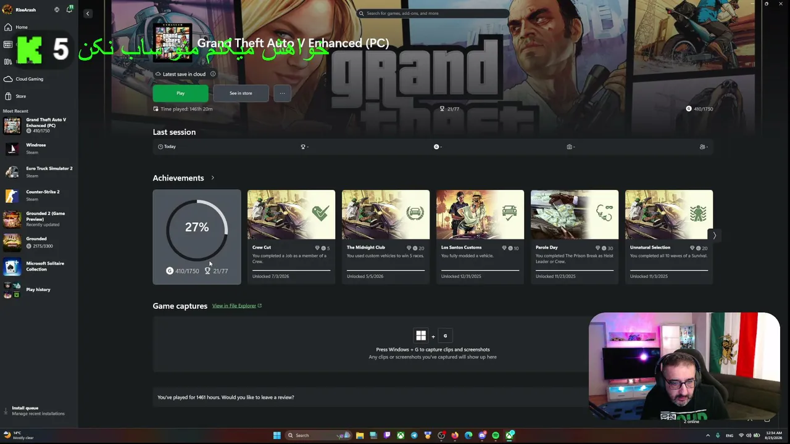Click the Play button
Screen dimensions: 790x444
180,93
